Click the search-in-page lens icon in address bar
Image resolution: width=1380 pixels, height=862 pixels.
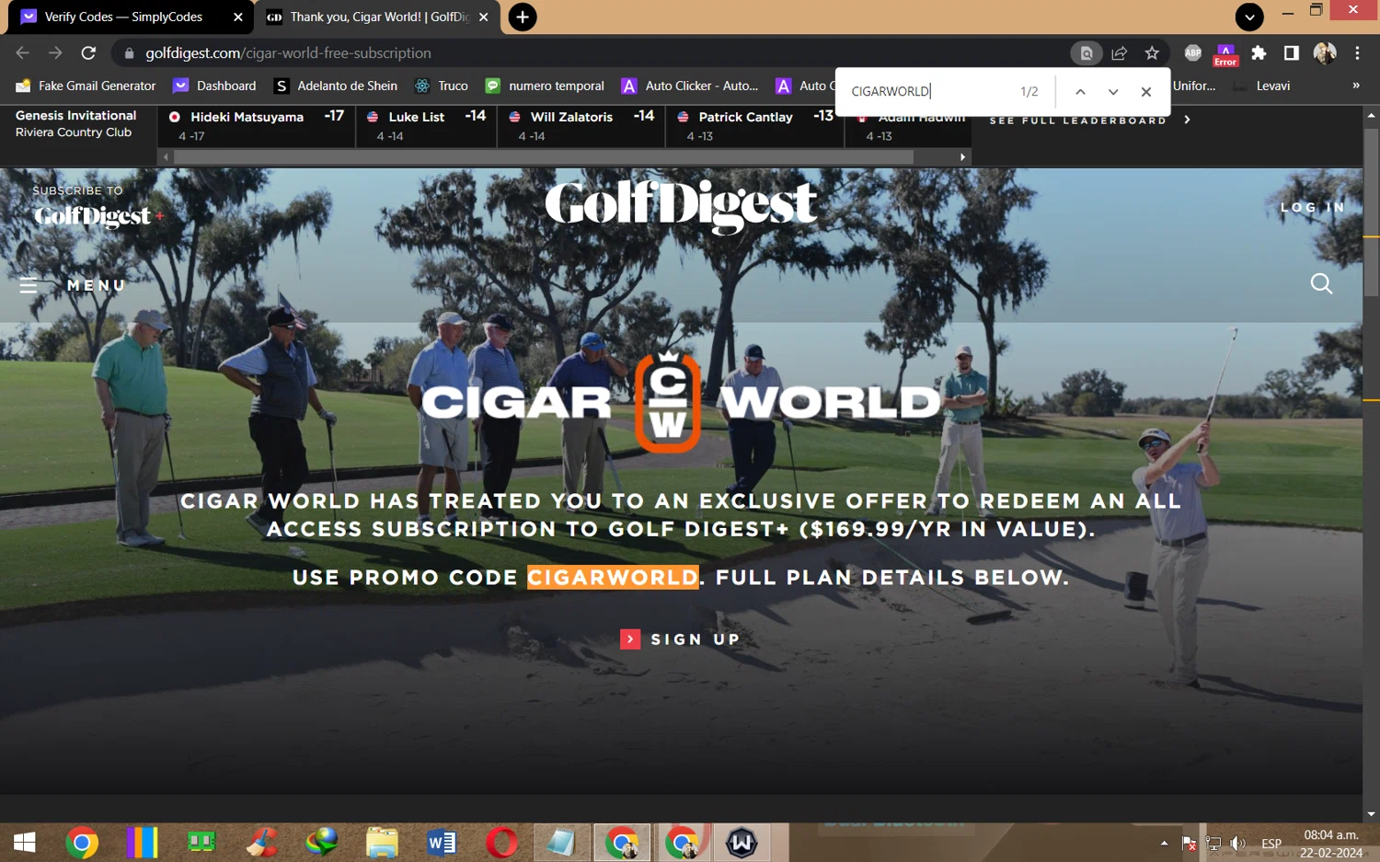point(1086,53)
